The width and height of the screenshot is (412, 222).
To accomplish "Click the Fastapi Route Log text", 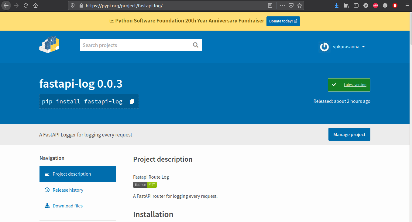I will [x=151, y=177].
